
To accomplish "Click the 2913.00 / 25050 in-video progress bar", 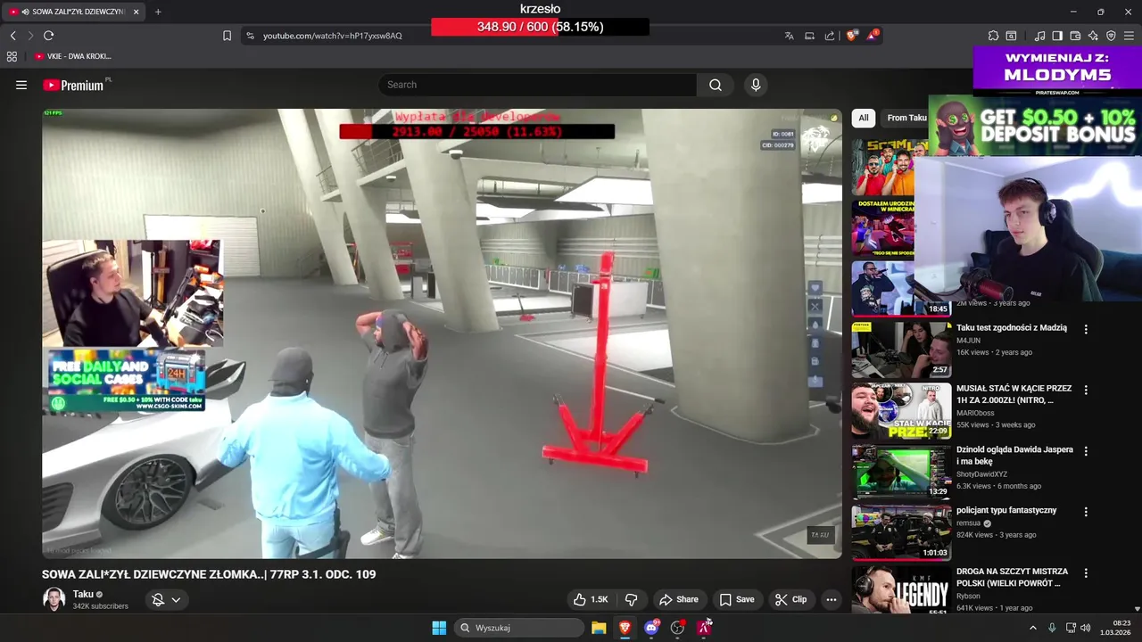I will point(476,131).
